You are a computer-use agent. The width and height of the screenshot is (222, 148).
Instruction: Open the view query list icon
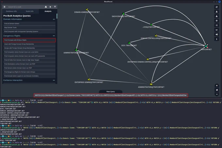click(217, 25)
